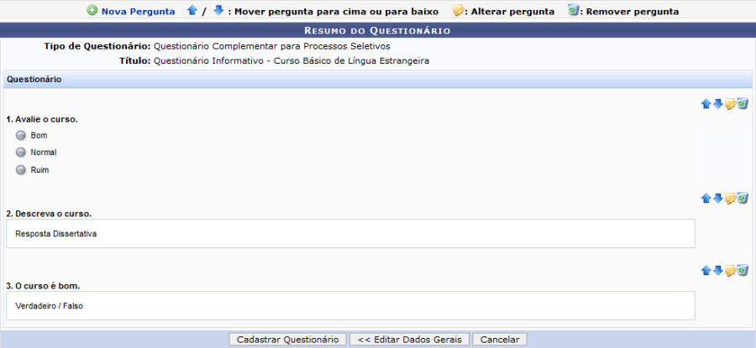This screenshot has height=348, width=756.
Task: Move question 1 'Avalie o curso' down
Action: click(x=718, y=104)
